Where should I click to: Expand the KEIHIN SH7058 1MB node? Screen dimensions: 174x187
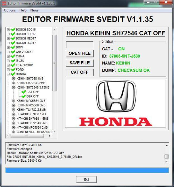point(14,79)
